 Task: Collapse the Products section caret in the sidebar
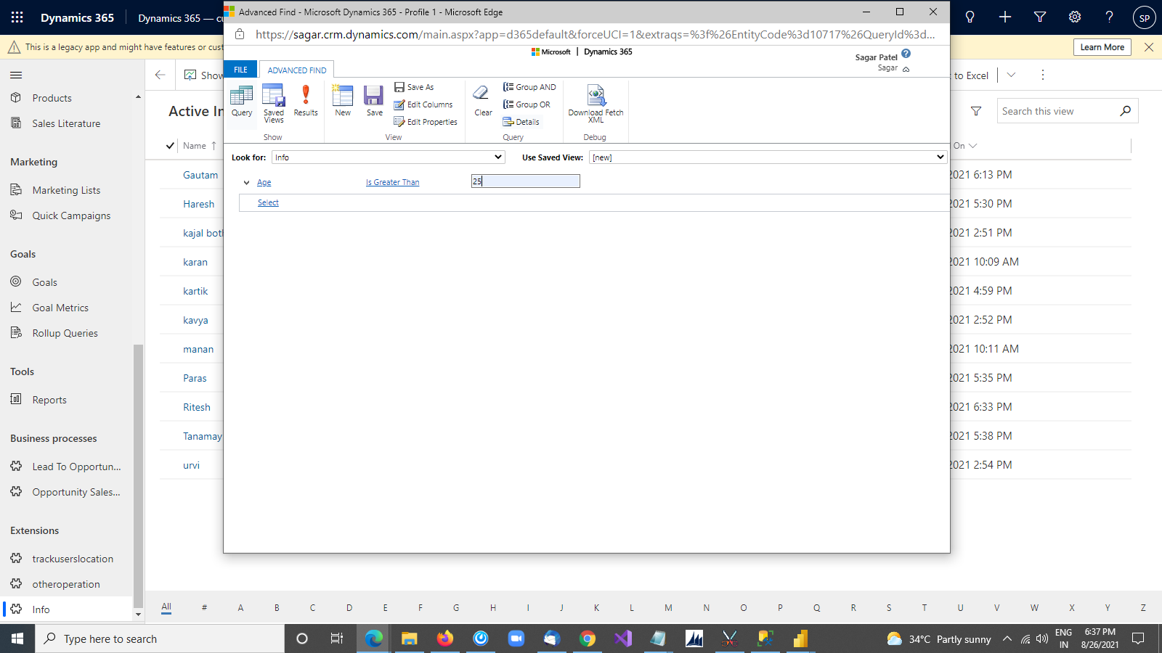point(138,97)
